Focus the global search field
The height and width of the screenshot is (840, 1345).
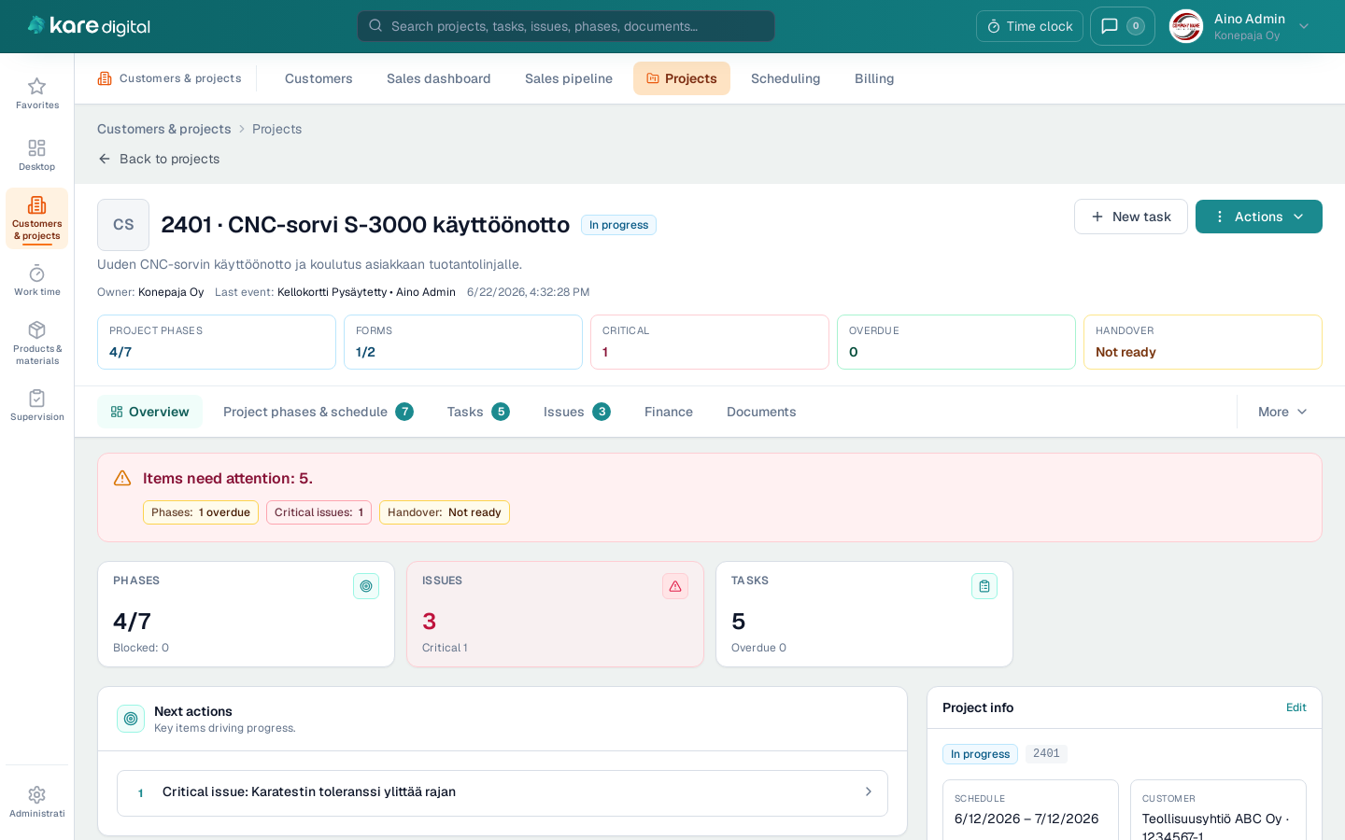tap(566, 26)
